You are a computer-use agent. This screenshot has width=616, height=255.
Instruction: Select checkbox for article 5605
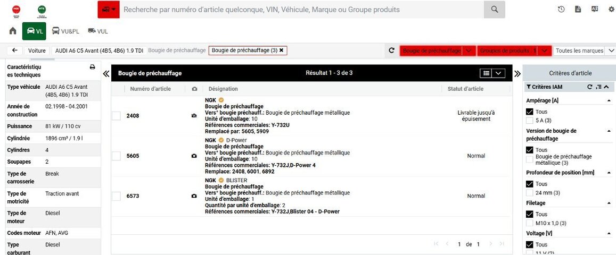coord(116,156)
